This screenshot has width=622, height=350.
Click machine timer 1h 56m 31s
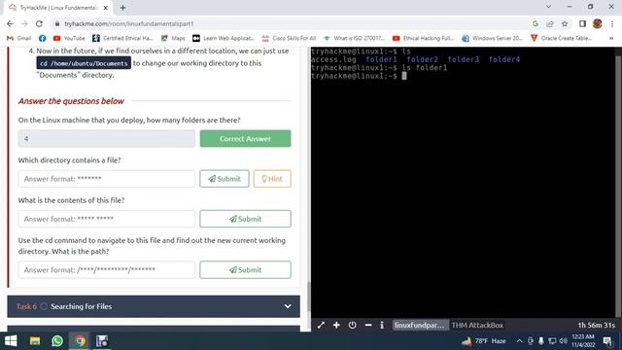point(596,325)
